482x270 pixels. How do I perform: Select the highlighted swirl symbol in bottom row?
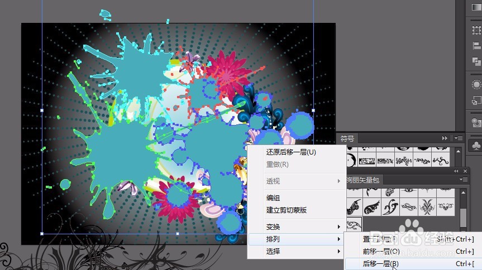(354, 225)
